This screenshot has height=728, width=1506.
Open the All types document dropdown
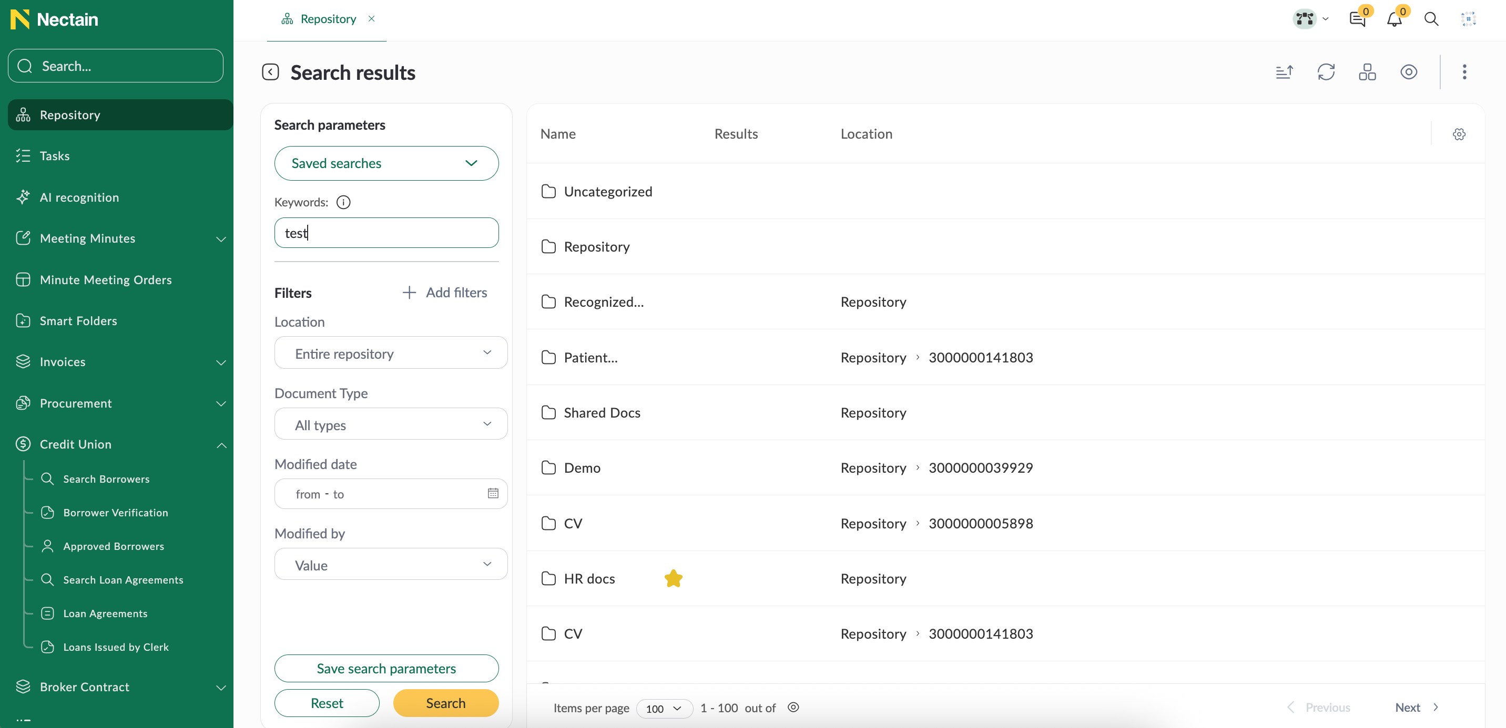(390, 424)
